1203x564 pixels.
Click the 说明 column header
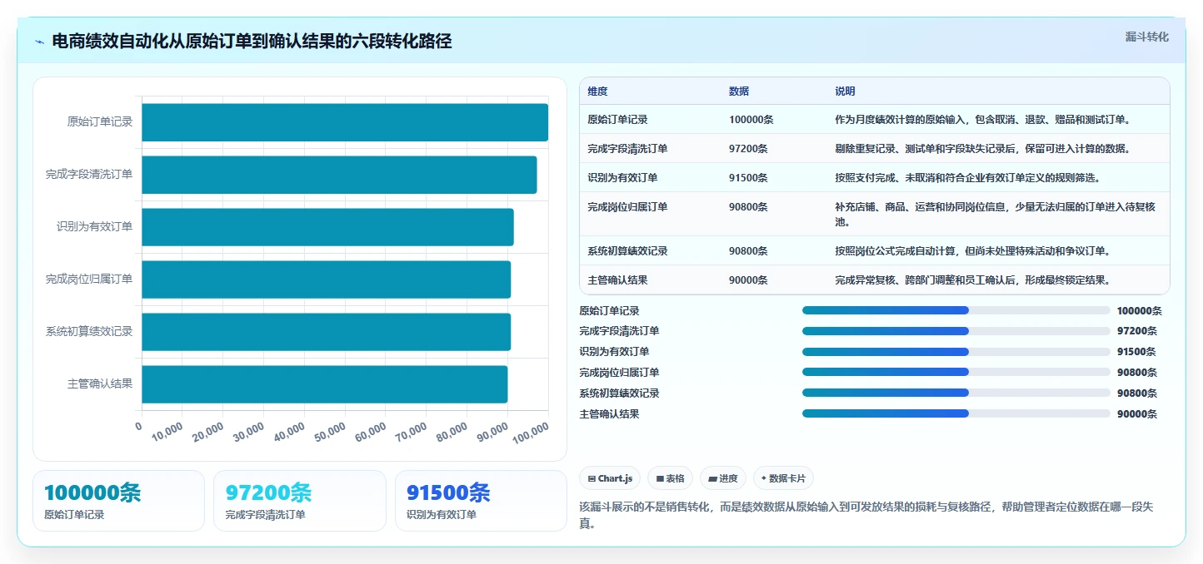click(x=845, y=92)
